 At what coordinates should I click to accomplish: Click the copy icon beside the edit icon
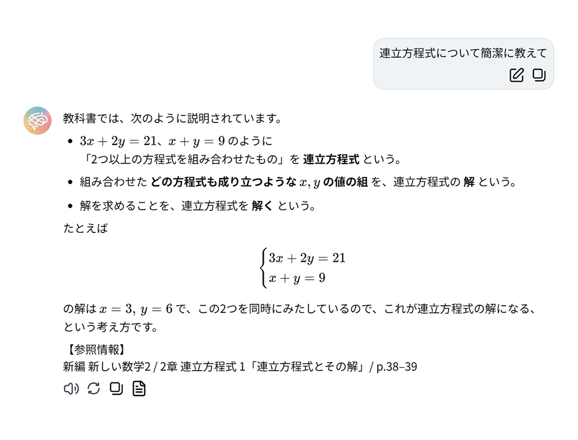(538, 75)
